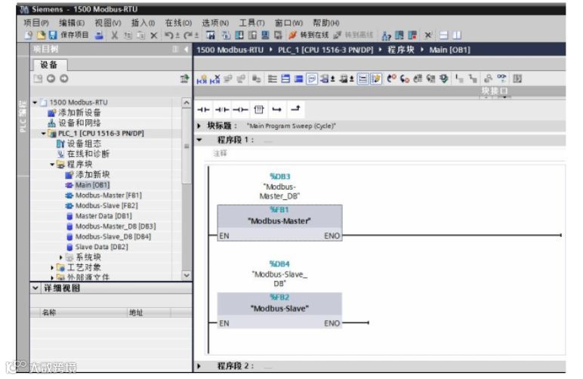
Task: Expand the 工艺对象 folder
Action: [x=52, y=267]
